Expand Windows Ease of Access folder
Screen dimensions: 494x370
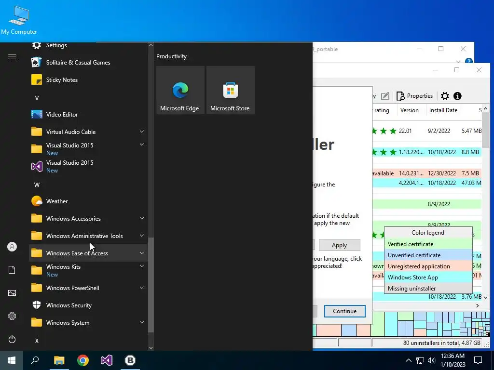click(88, 253)
